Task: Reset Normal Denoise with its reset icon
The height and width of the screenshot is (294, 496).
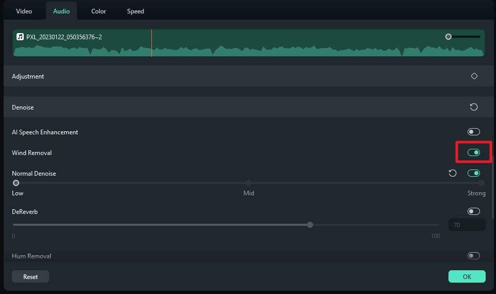Action: [x=453, y=173]
